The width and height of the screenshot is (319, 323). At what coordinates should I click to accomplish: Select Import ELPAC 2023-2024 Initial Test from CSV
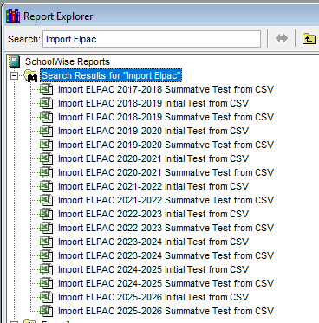153,242
